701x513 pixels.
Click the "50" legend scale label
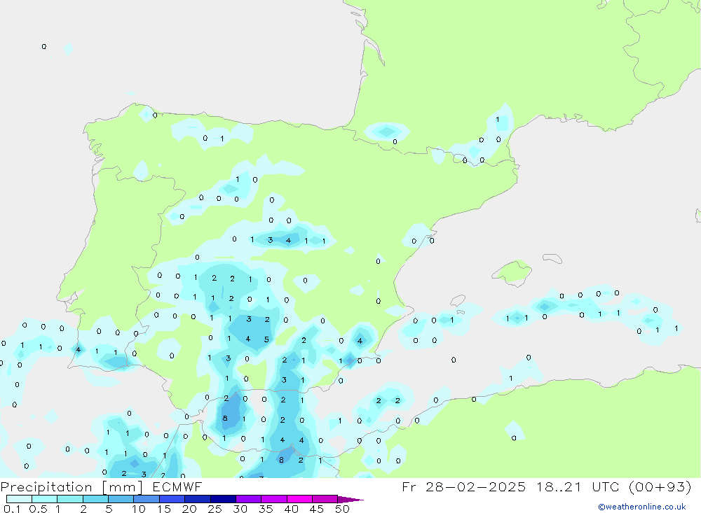(x=342, y=509)
